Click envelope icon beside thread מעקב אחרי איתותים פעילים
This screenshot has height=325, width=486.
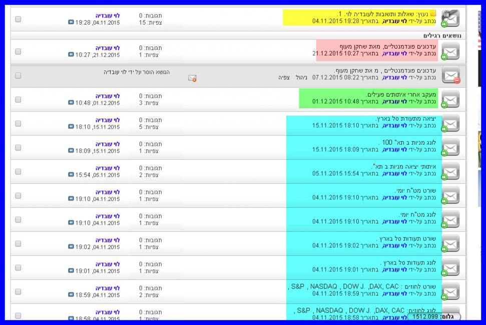tap(450, 99)
